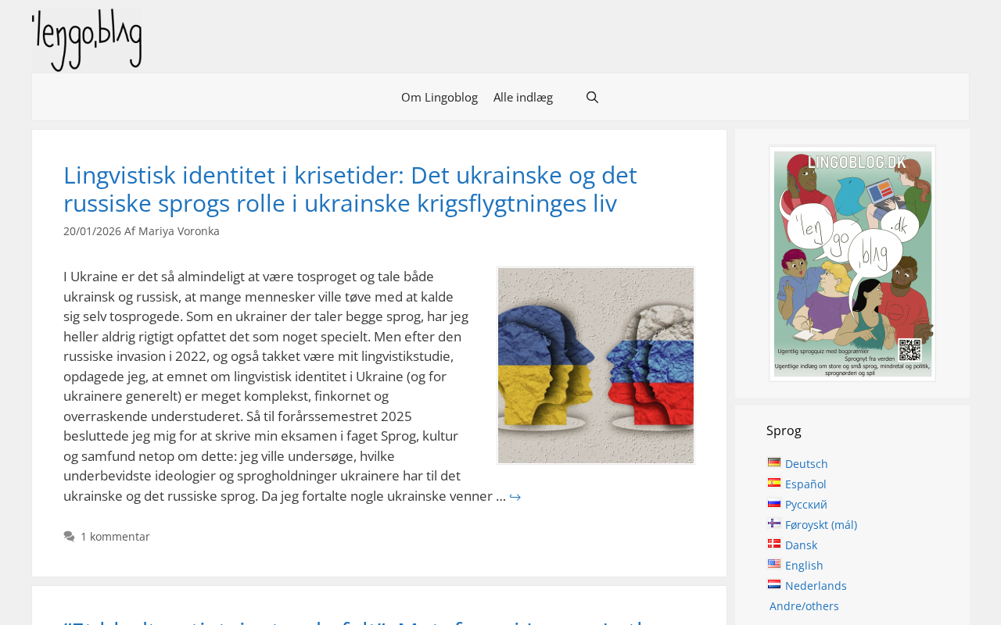This screenshot has width=1001, height=625.
Task: Click the 20/01/2026 post date
Action: click(92, 231)
